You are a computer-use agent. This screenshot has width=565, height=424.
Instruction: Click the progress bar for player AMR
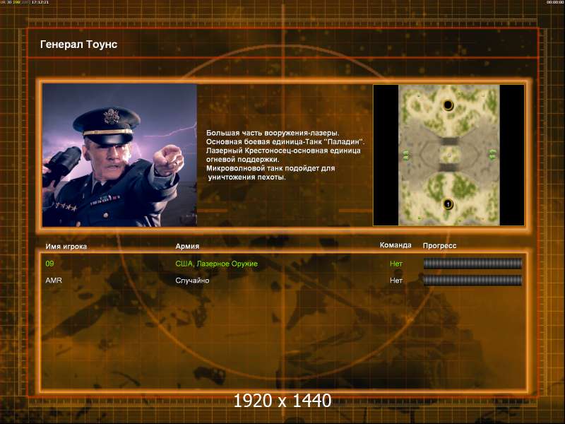click(472, 281)
